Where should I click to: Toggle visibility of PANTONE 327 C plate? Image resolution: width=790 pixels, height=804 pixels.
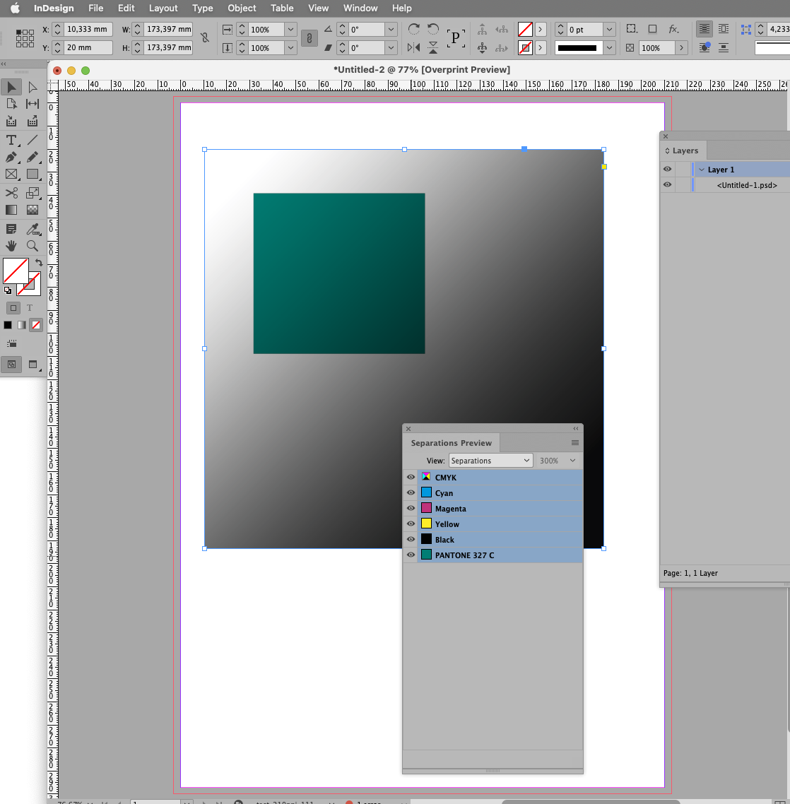pos(411,555)
